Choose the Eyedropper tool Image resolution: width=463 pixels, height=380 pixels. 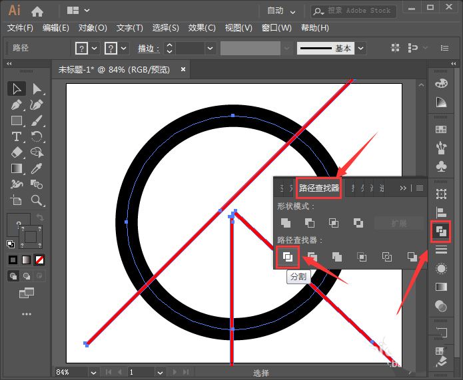pos(37,168)
